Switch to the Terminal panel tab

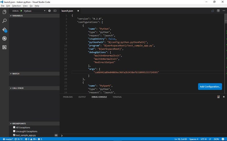coord(117,97)
